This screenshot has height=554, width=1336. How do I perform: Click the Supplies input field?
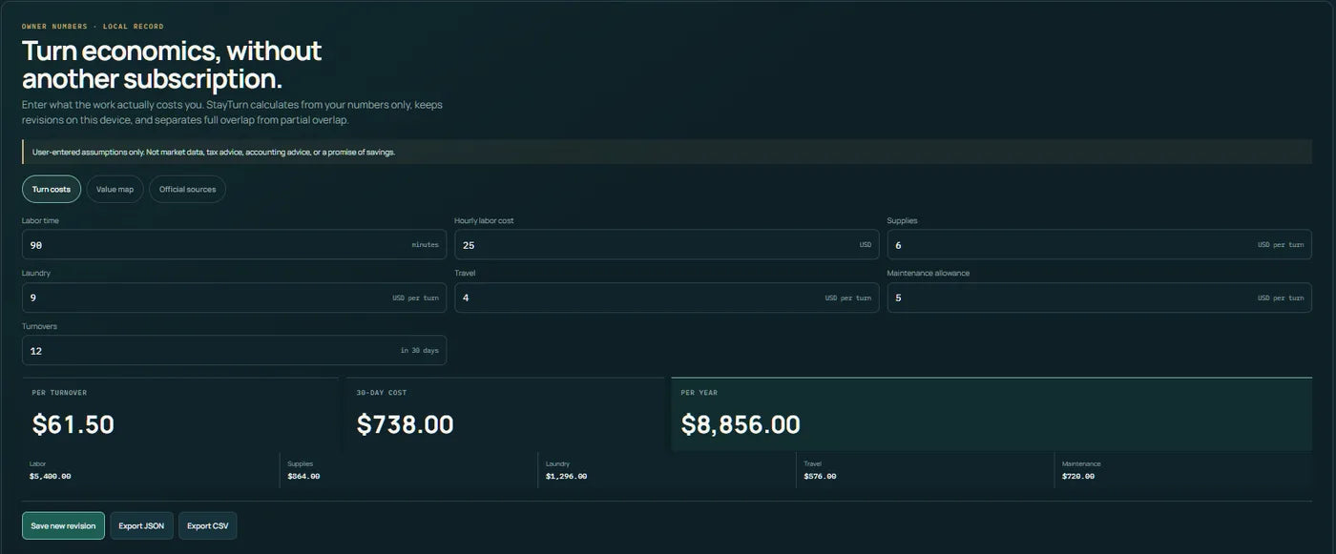pos(1099,244)
